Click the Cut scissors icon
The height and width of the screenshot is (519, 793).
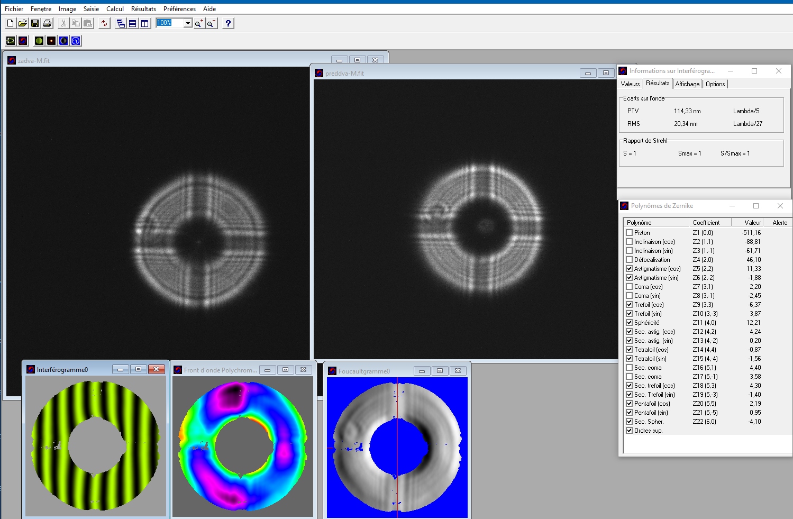pyautogui.click(x=63, y=23)
